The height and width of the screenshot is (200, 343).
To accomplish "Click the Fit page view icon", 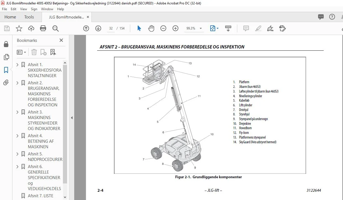I will pyautogui.click(x=212, y=28).
